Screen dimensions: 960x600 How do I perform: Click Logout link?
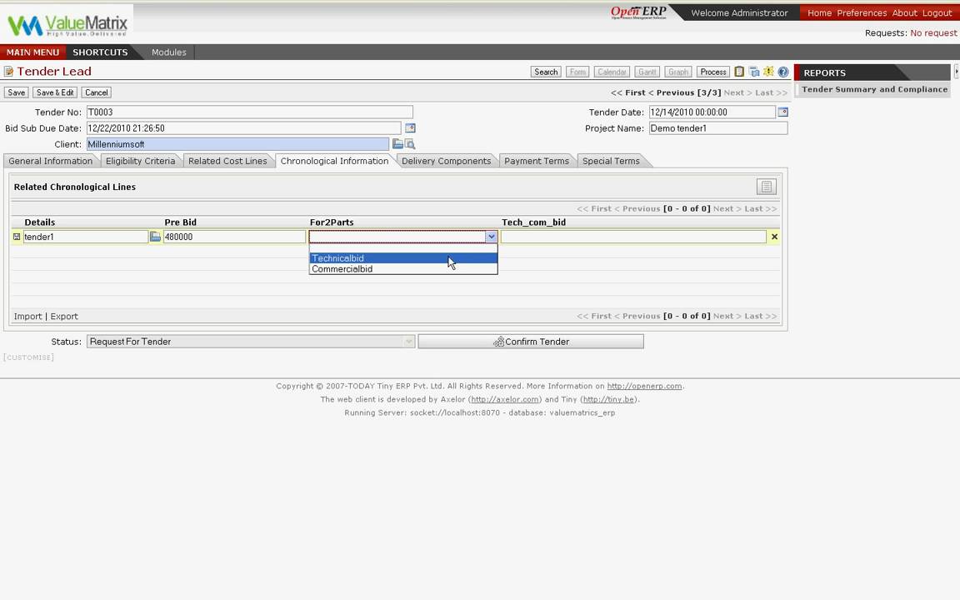coord(937,12)
